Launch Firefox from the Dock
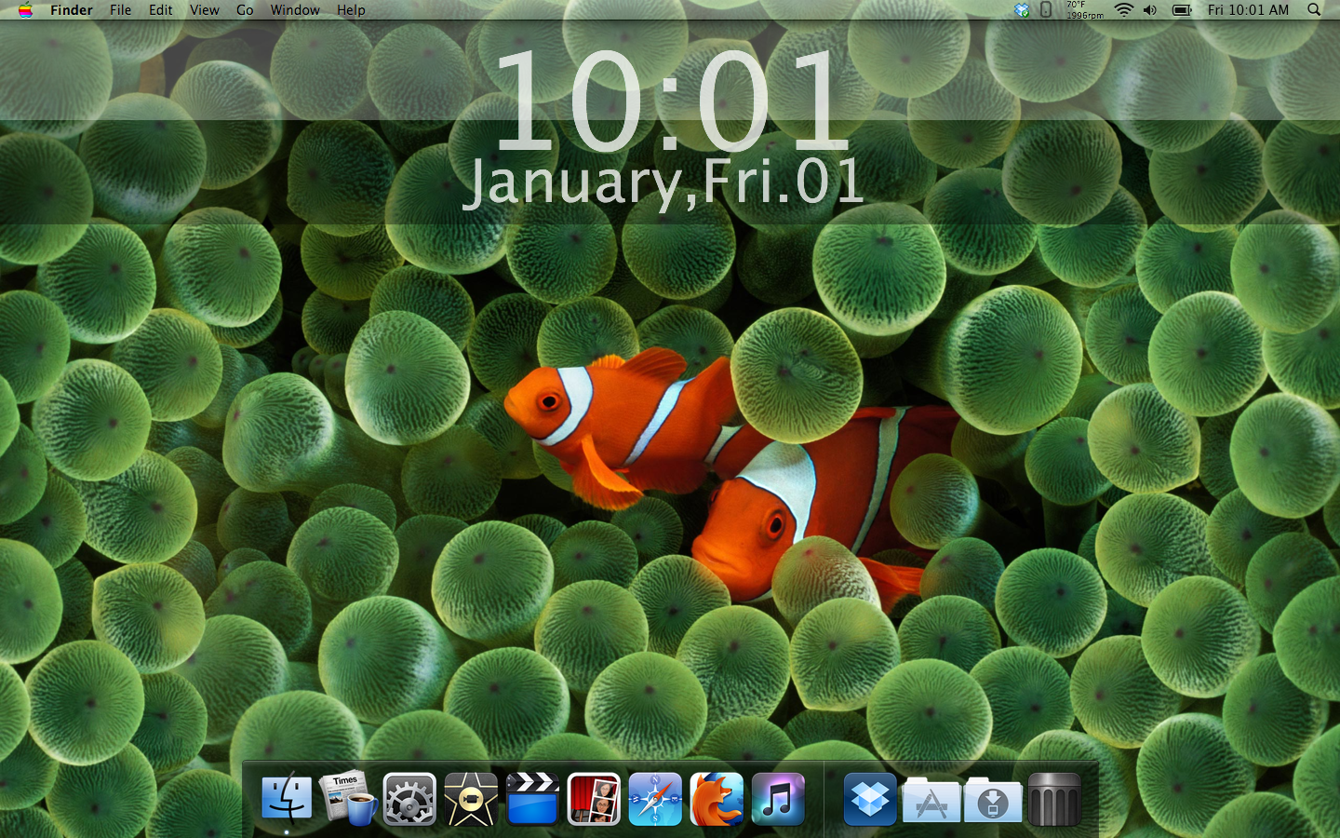The width and height of the screenshot is (1340, 838). tap(717, 799)
